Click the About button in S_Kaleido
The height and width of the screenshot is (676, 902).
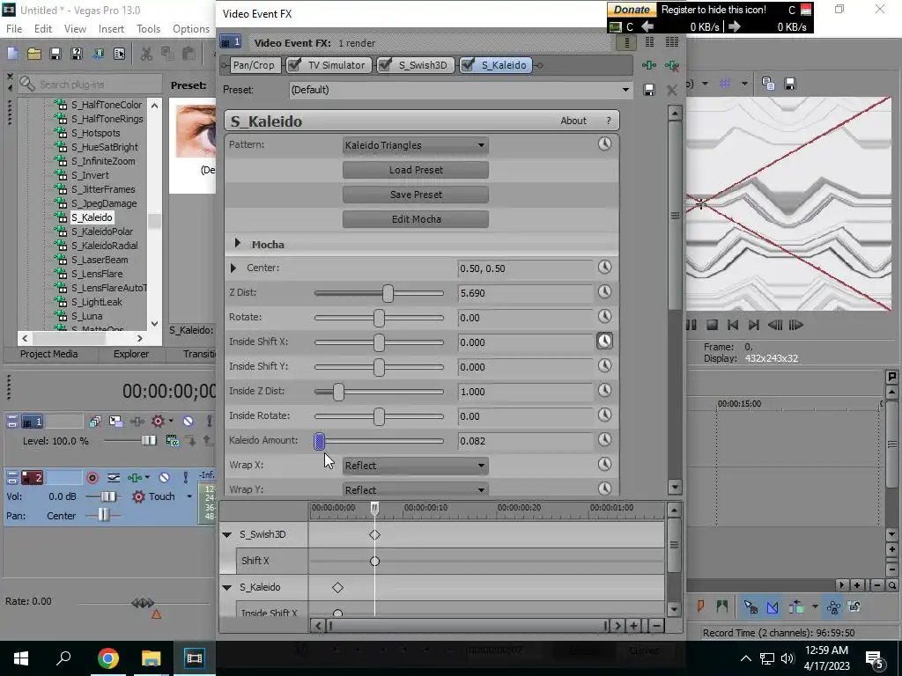coord(573,121)
